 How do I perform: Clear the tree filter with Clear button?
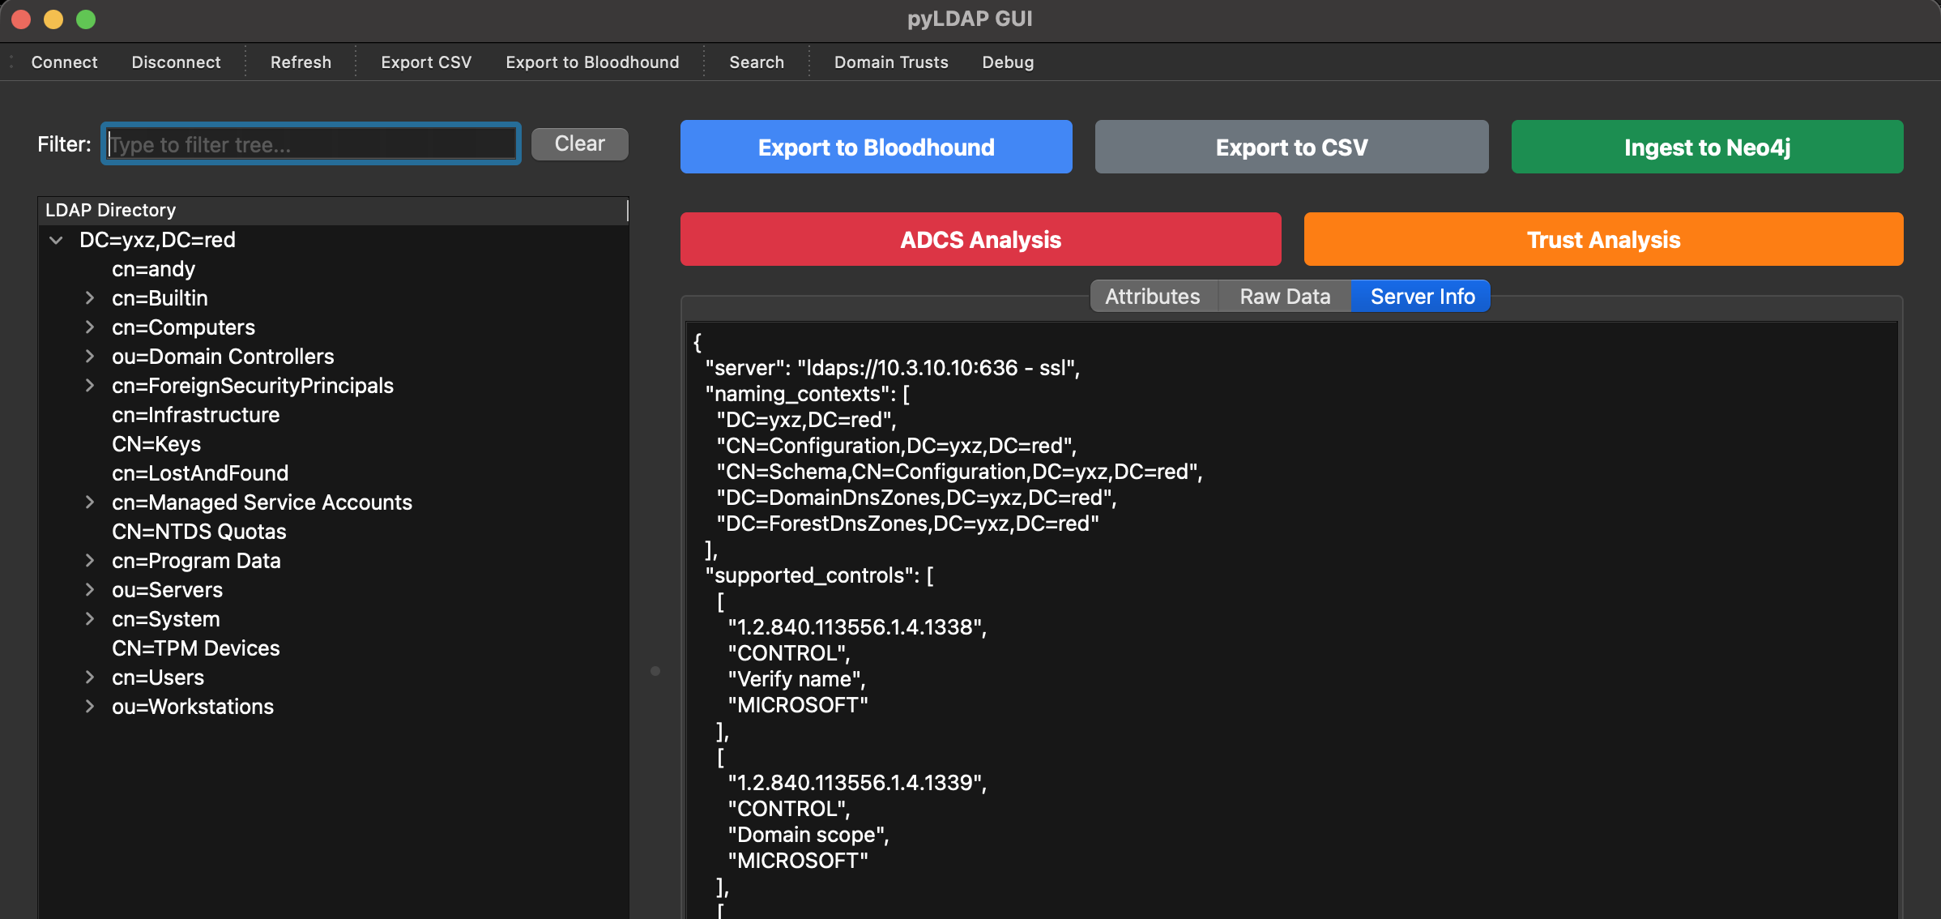(x=580, y=144)
